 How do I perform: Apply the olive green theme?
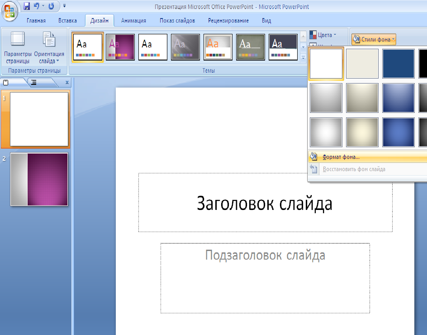(x=251, y=47)
